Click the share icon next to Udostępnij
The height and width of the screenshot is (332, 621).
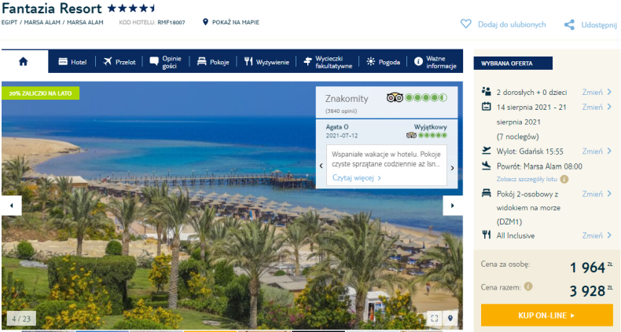569,25
